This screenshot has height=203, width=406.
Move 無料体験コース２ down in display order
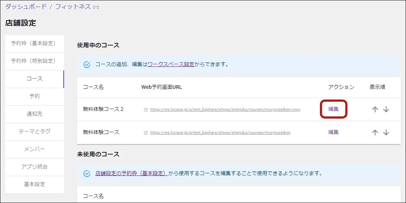386,109
